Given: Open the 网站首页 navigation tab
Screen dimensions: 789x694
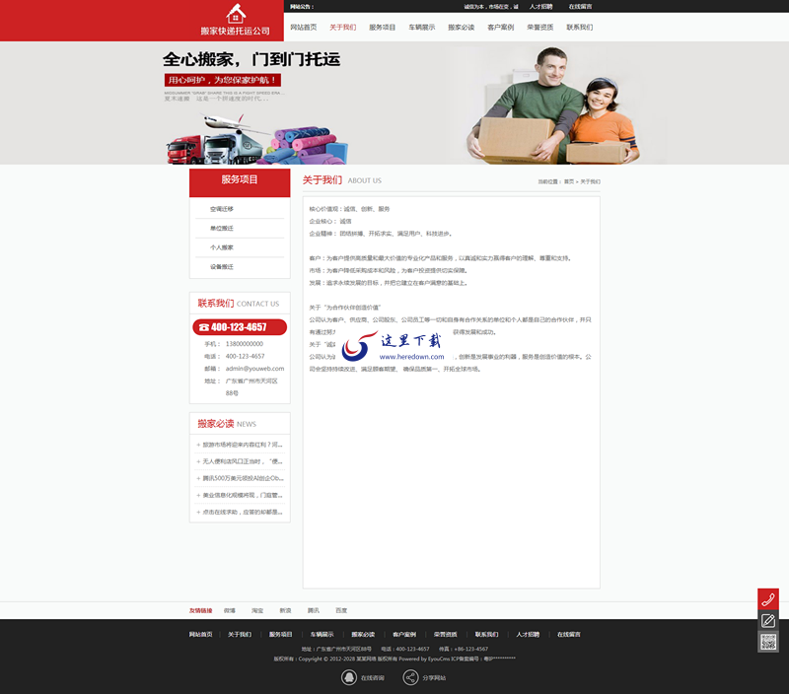Looking at the screenshot, I should click(x=304, y=28).
